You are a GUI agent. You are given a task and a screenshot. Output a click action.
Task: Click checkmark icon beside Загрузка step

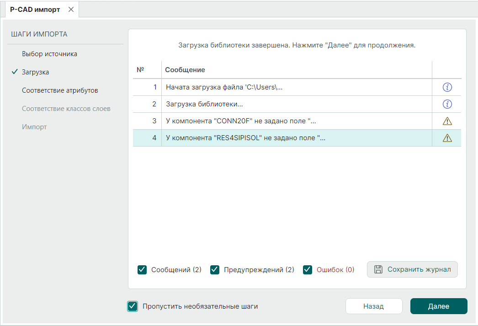coord(15,72)
